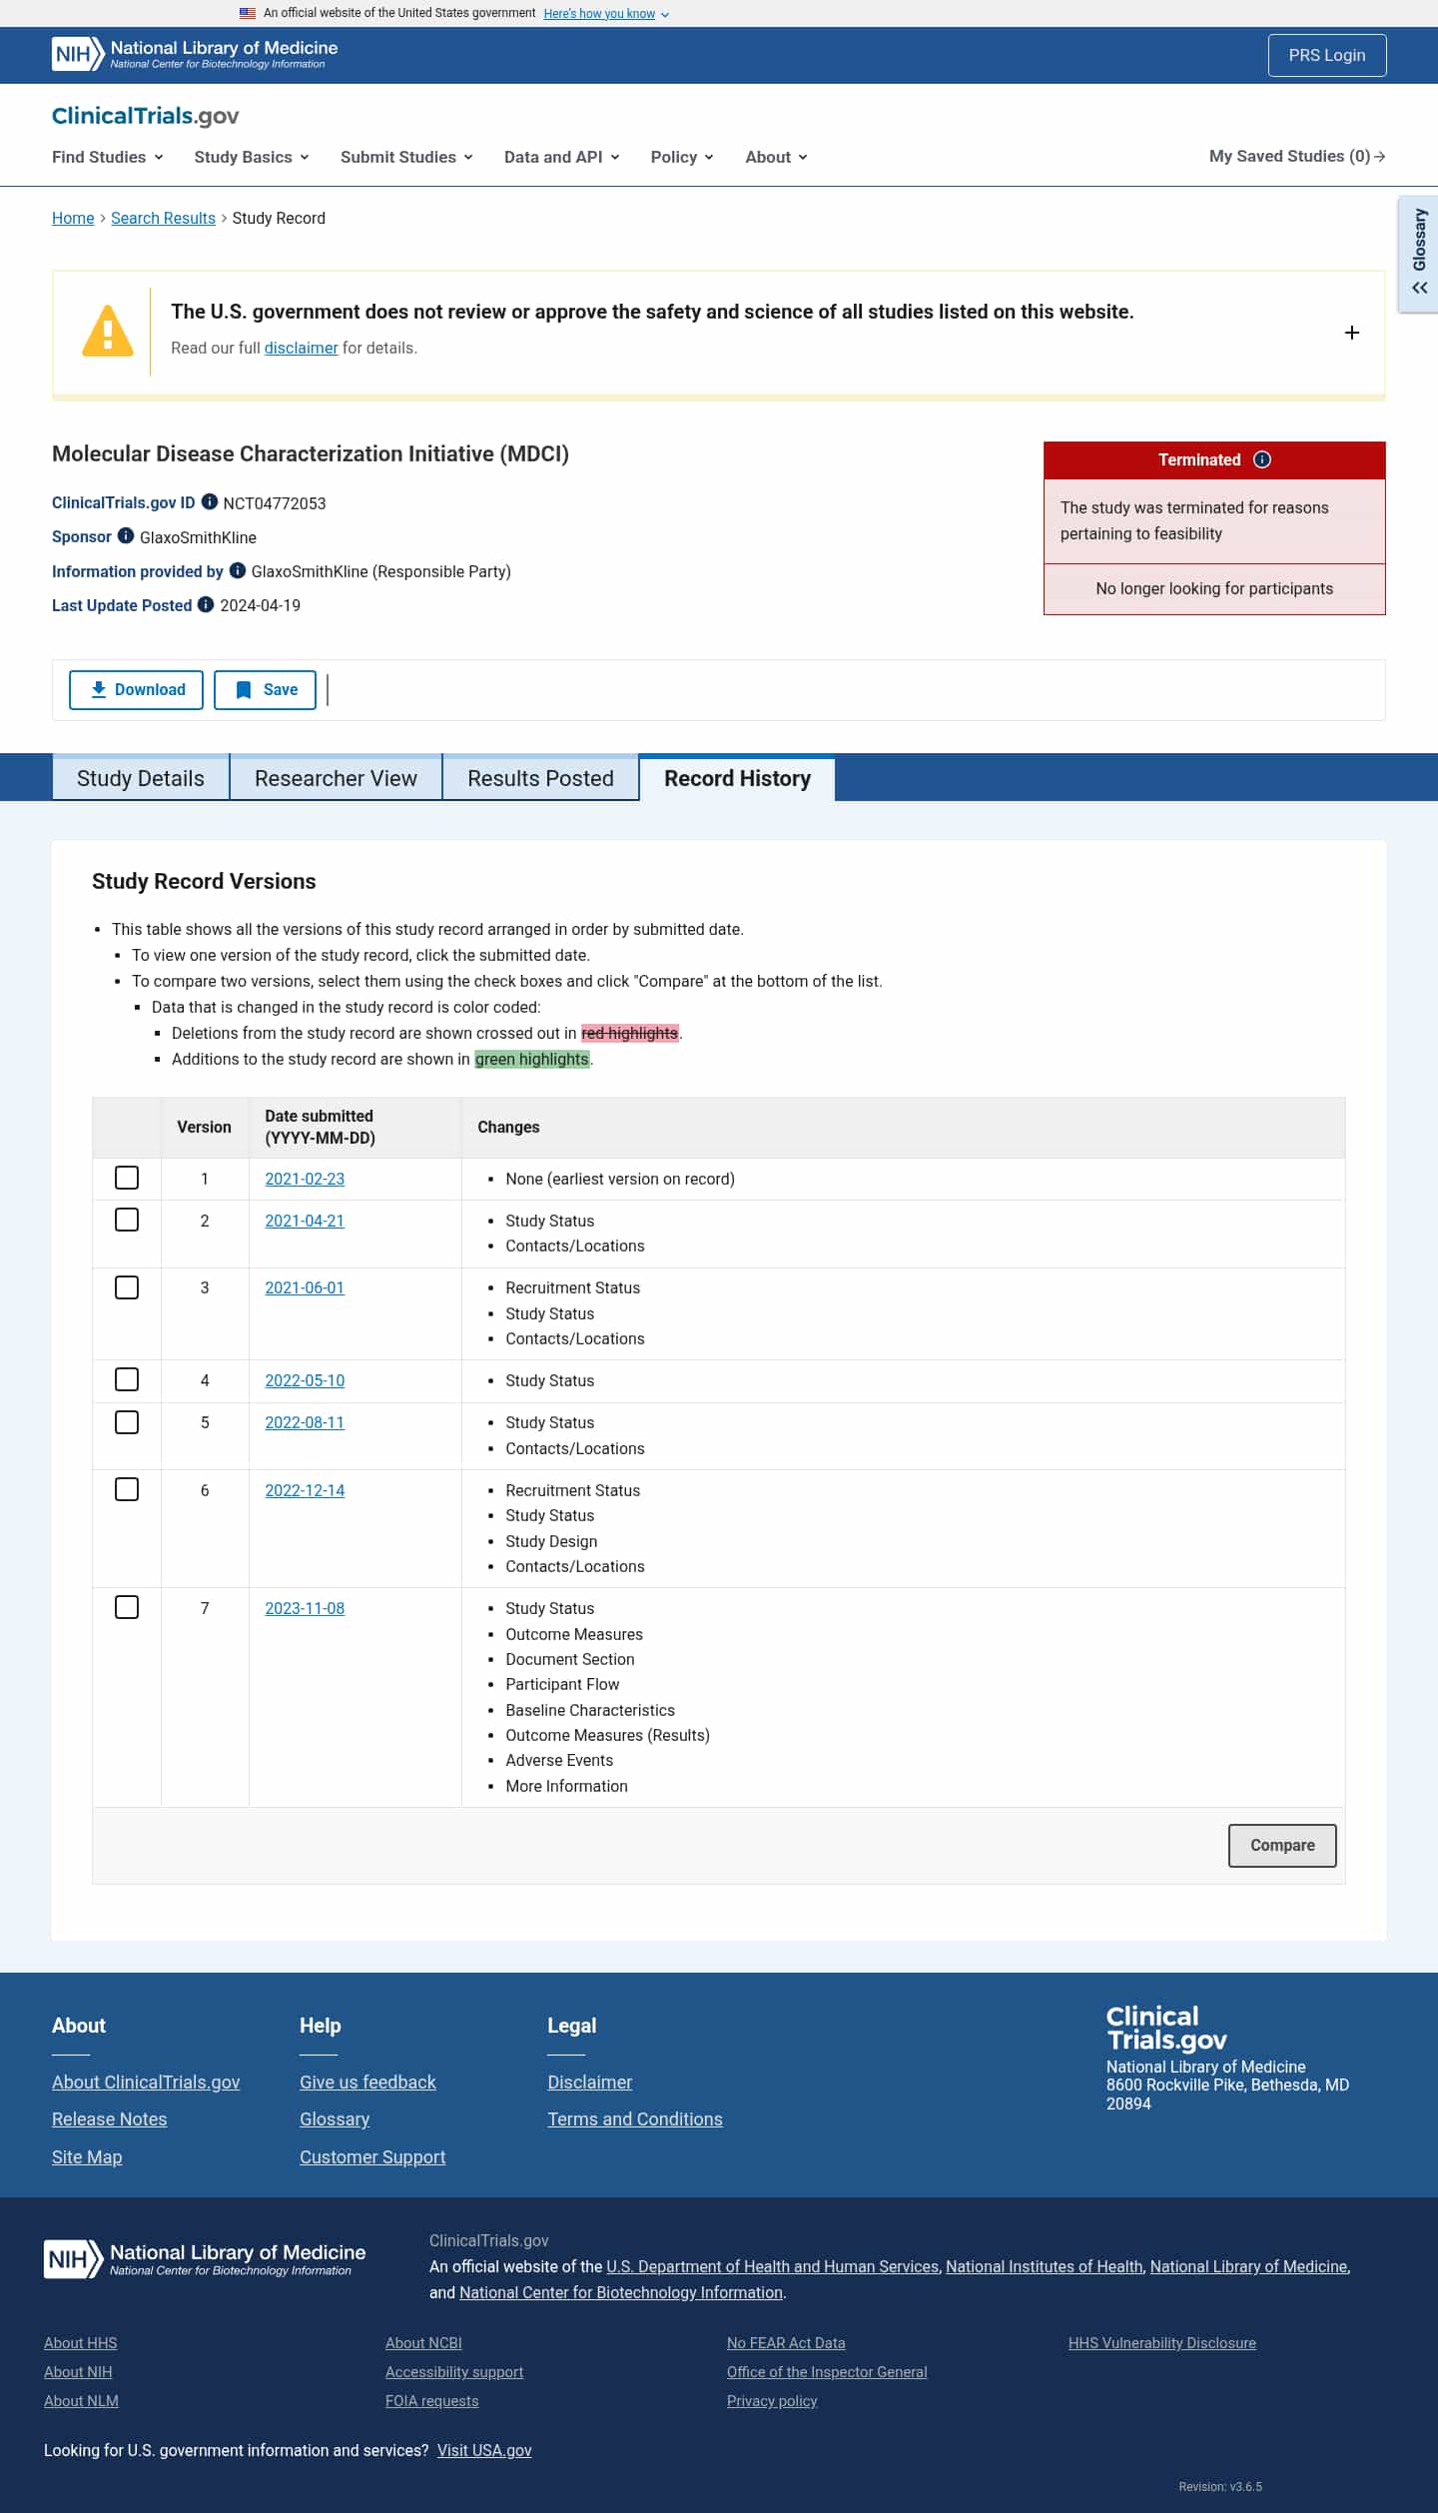
Task: Switch to the Researcher View tab
Action: (336, 778)
